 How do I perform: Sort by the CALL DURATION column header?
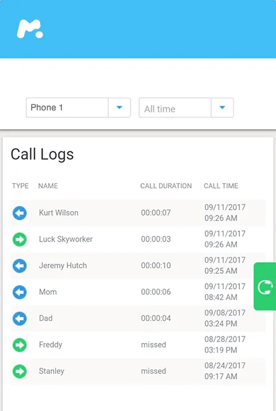click(166, 186)
